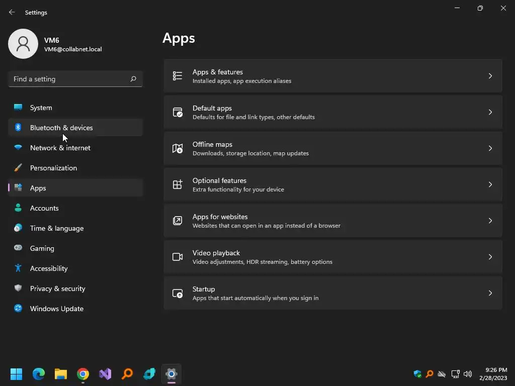Expand the Startup chevron arrow

[x=490, y=293]
